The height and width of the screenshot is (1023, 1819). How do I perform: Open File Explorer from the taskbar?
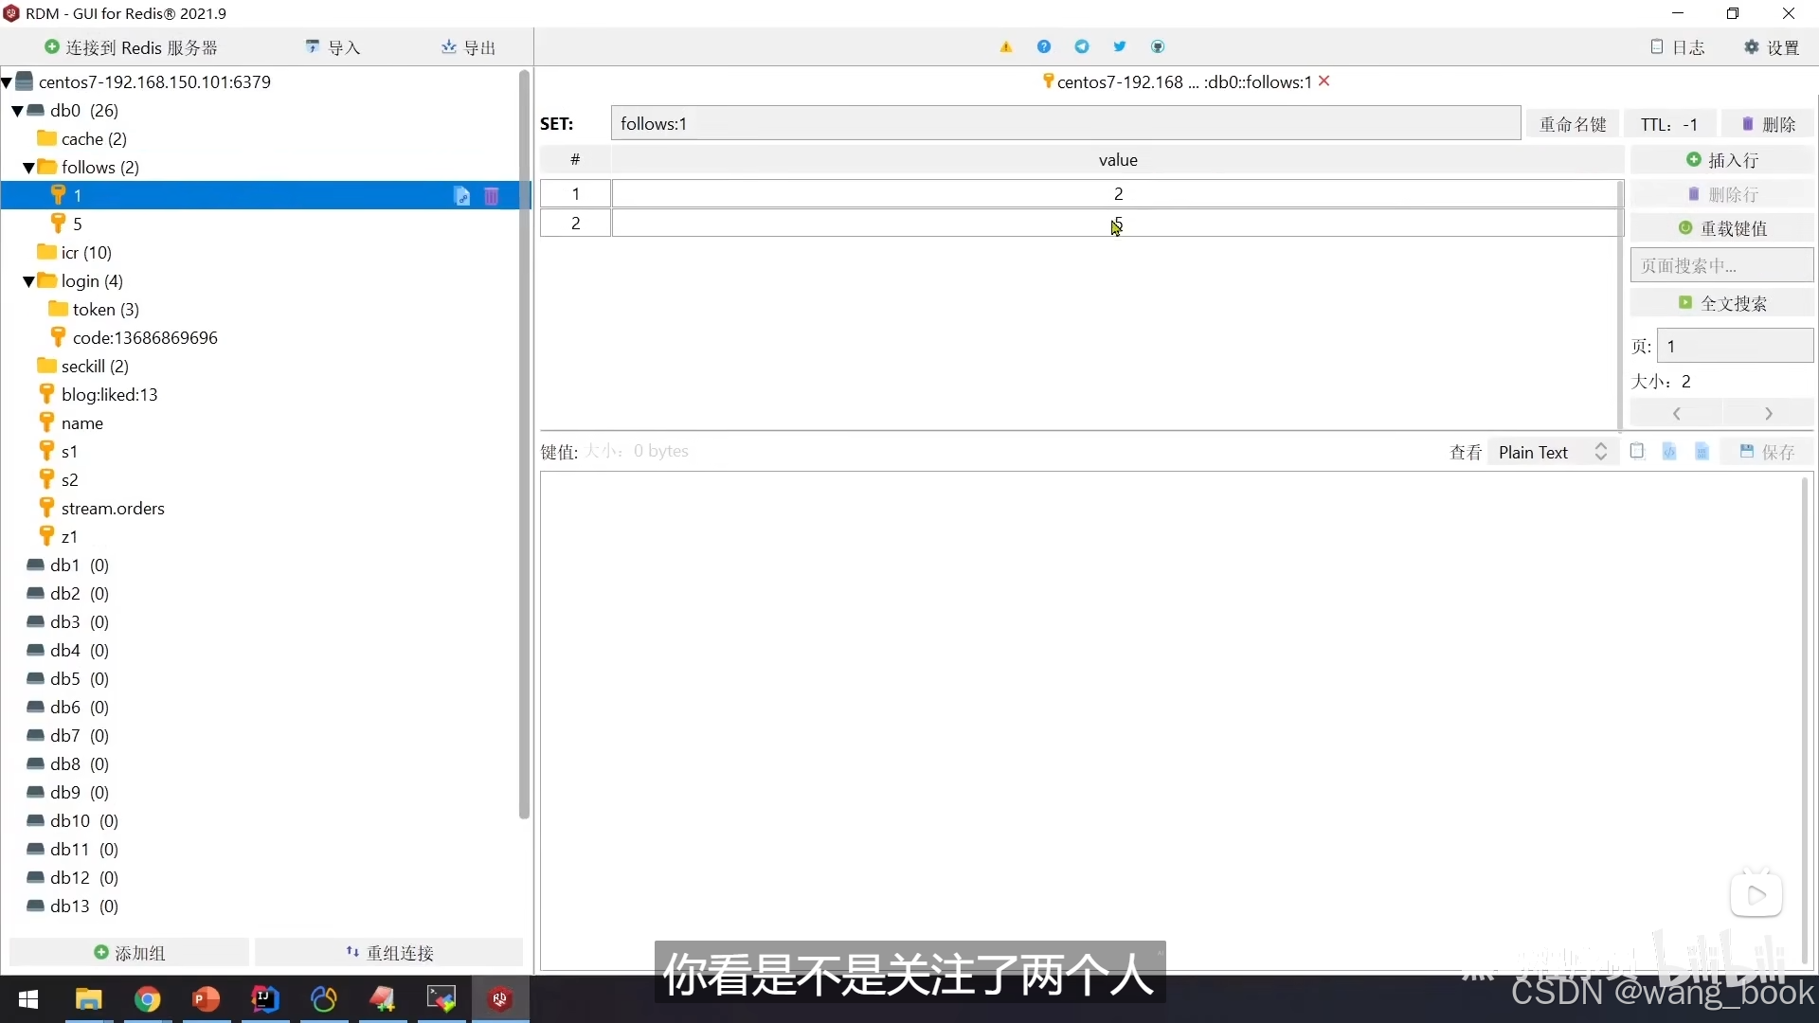89,999
